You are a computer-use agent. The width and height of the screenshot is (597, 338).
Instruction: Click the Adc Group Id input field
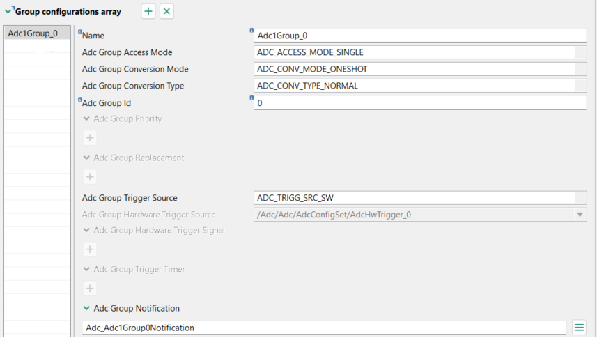pyautogui.click(x=418, y=103)
